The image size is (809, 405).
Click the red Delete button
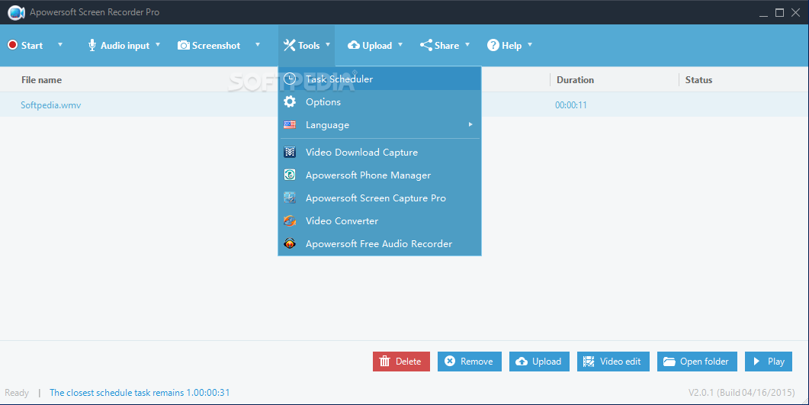tap(401, 362)
